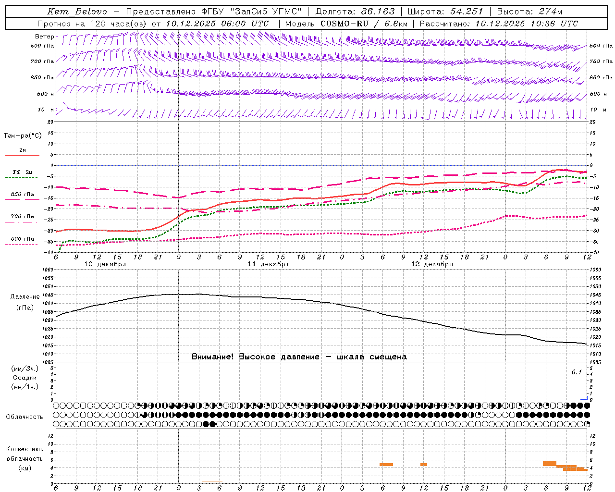Click the 850 гПа temperature legend entry

pos(23,195)
